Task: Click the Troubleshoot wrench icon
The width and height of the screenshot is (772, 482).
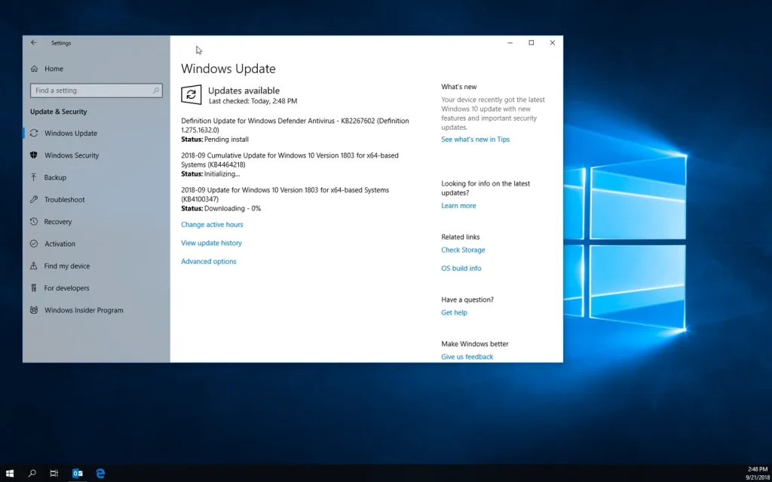Action: pyautogui.click(x=34, y=200)
